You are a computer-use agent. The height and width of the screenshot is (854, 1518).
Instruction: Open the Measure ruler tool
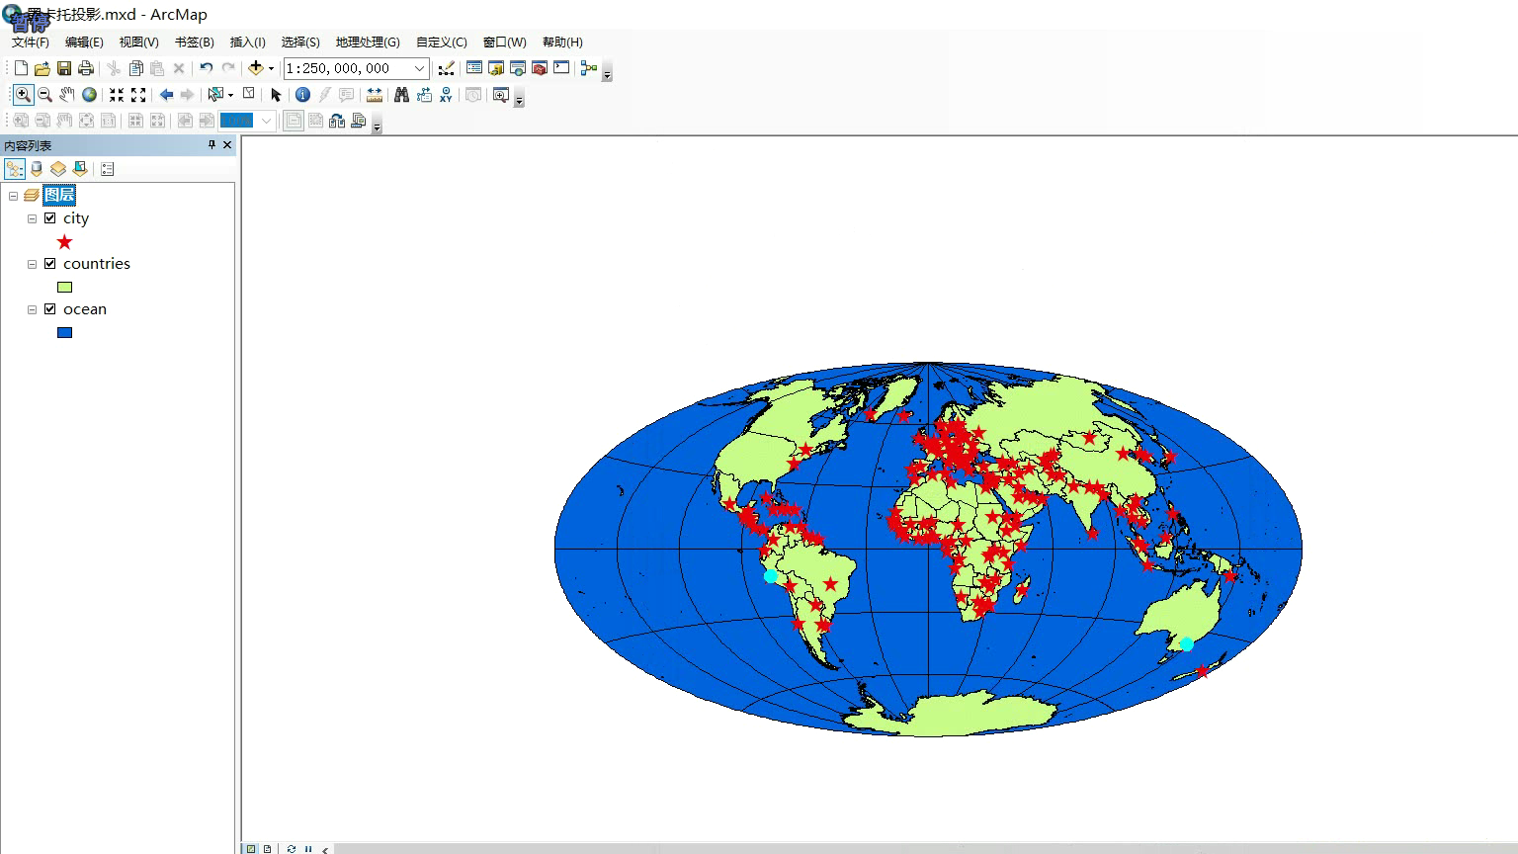[374, 95]
